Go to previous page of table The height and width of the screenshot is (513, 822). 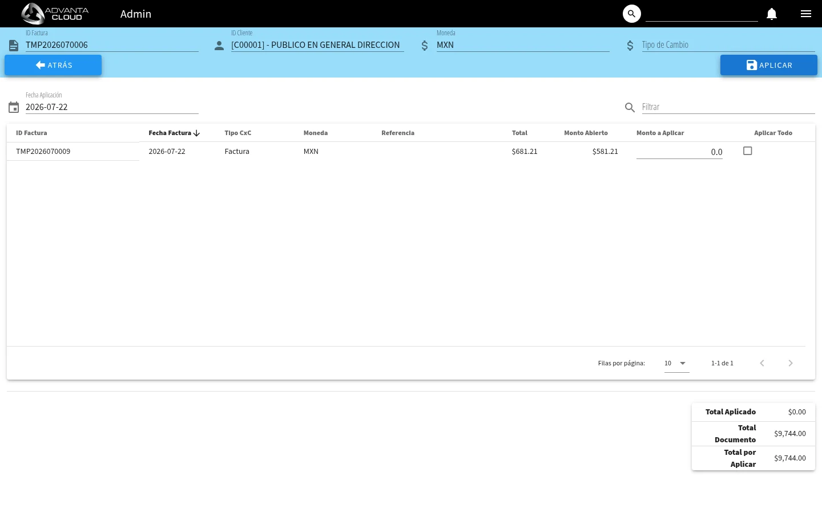762,363
